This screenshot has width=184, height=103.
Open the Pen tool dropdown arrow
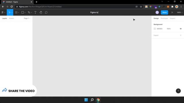(x=31, y=13)
